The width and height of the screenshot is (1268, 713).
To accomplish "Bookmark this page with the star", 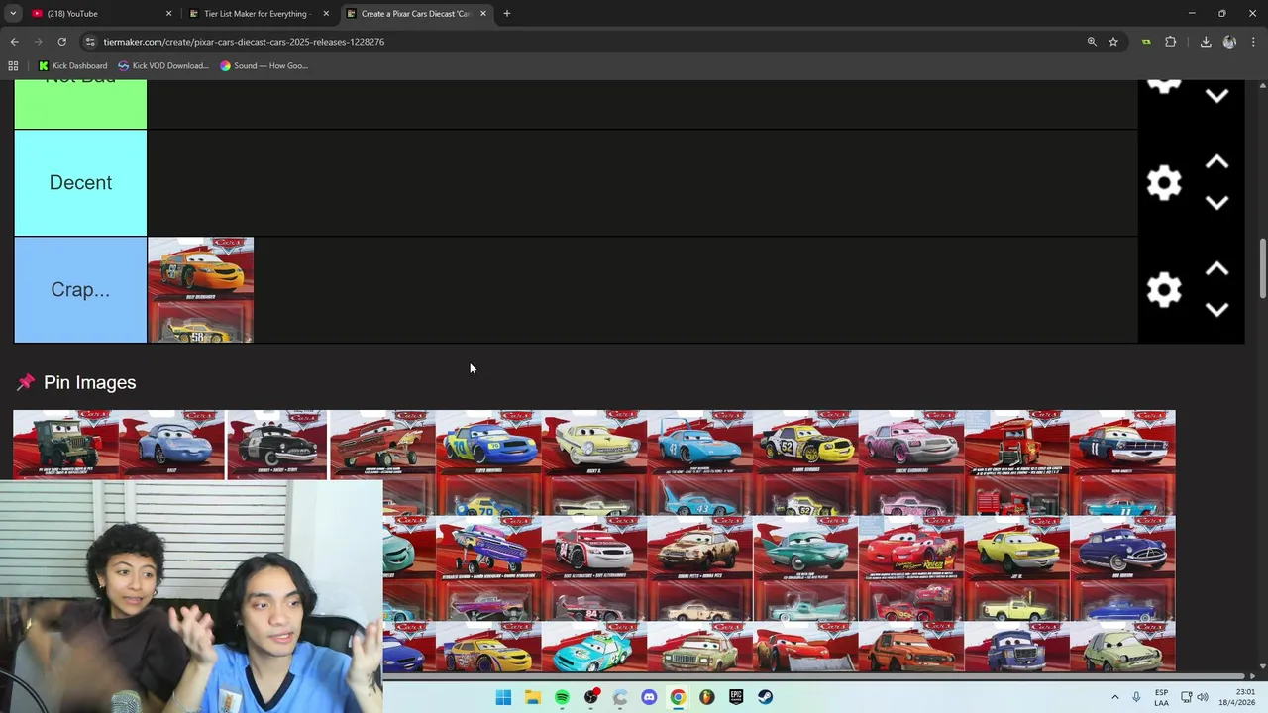I will (1113, 42).
